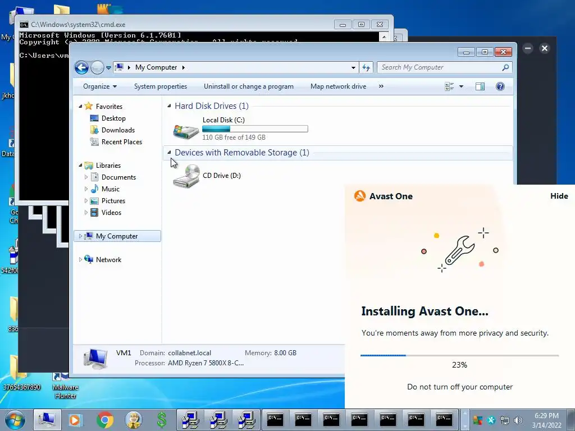Open the recent pages dropdown arrow
This screenshot has height=431, width=575.
[x=108, y=68]
